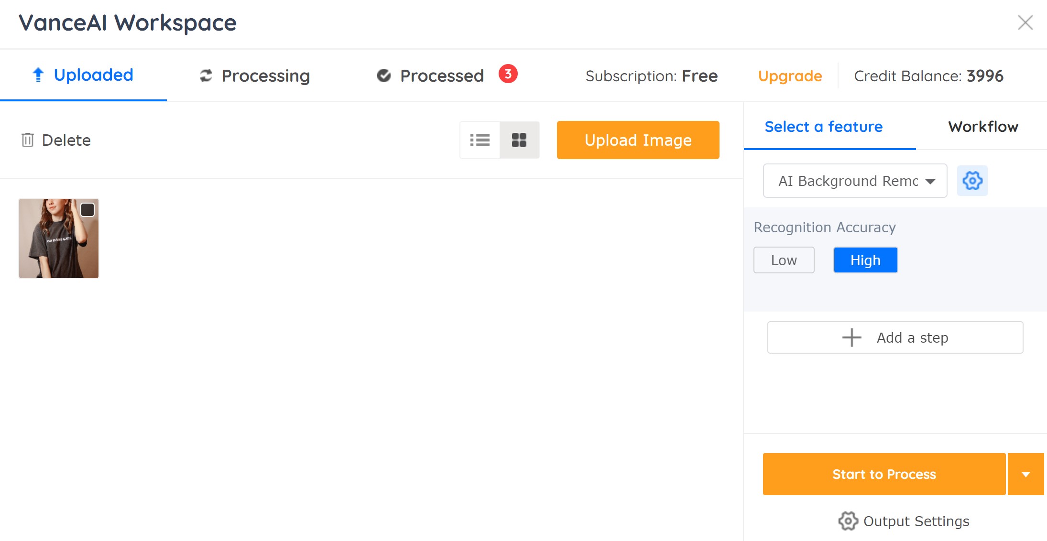Select Low recognition accuracy option
The width and height of the screenshot is (1047, 541).
pos(784,260)
